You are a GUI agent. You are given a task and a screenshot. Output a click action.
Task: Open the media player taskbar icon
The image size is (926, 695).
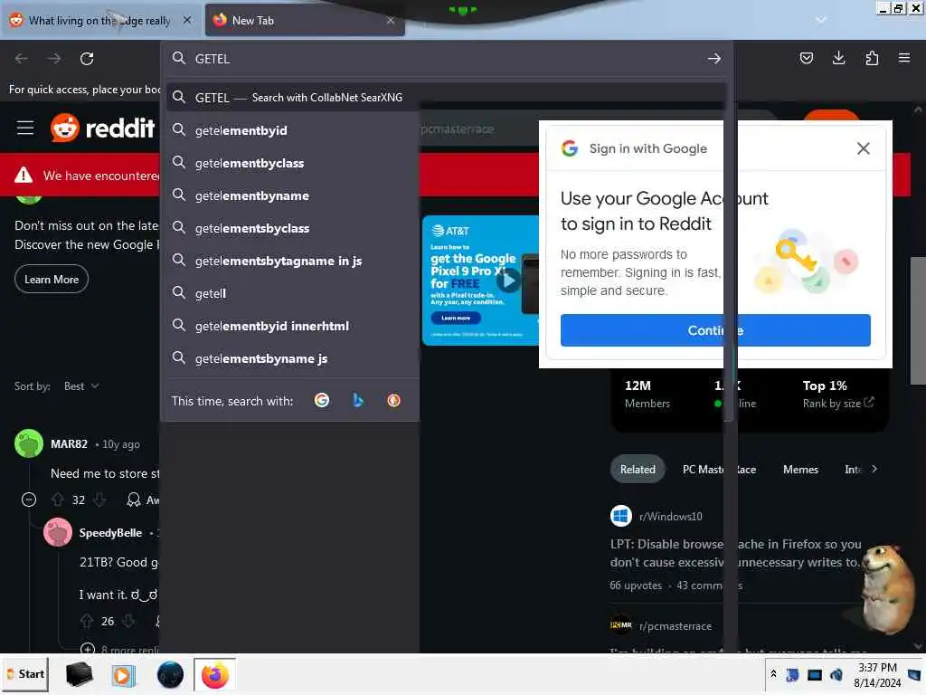123,675
